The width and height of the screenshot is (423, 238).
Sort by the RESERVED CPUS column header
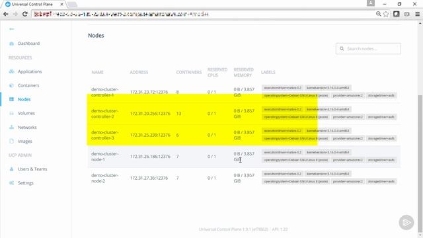pos(217,72)
